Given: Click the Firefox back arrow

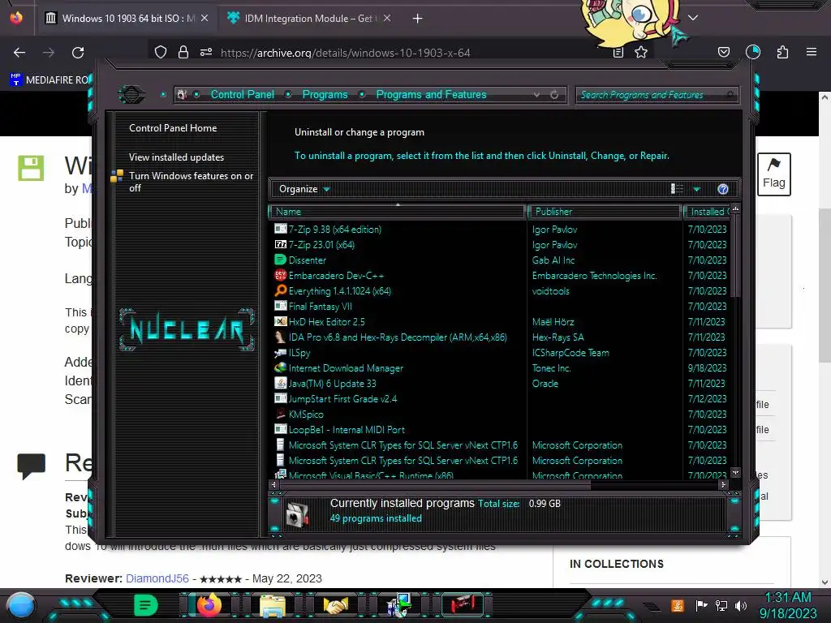Looking at the screenshot, I should pos(19,53).
